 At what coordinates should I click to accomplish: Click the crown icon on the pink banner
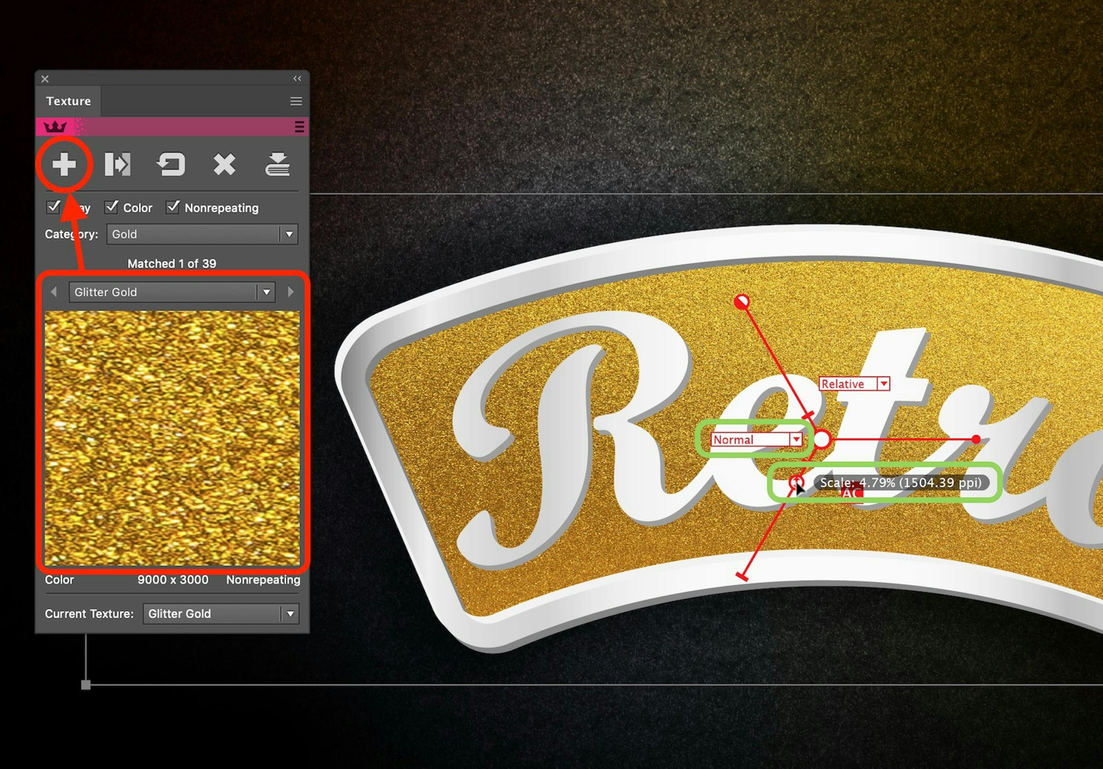point(56,127)
